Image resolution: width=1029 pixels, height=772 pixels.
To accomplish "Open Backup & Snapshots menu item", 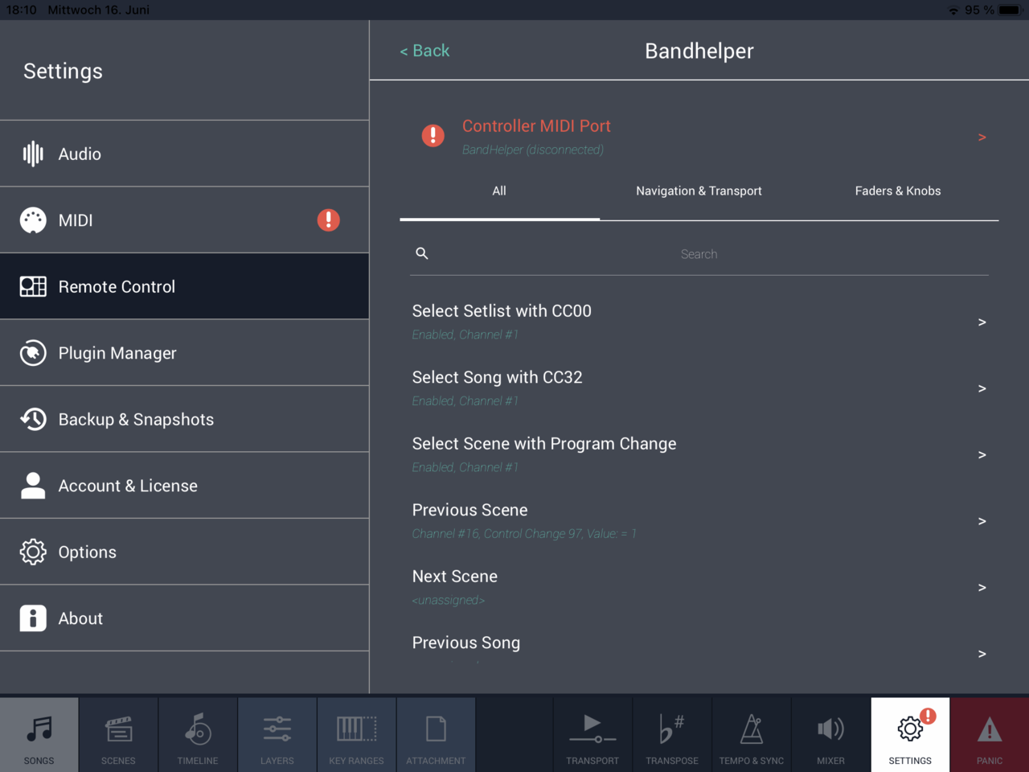I will tap(184, 419).
